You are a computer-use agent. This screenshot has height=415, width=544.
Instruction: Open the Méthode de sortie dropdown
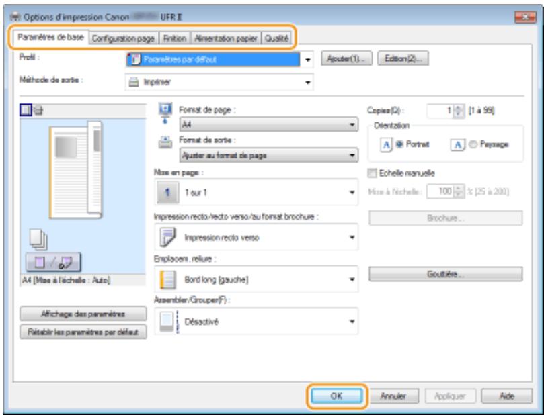(219, 83)
